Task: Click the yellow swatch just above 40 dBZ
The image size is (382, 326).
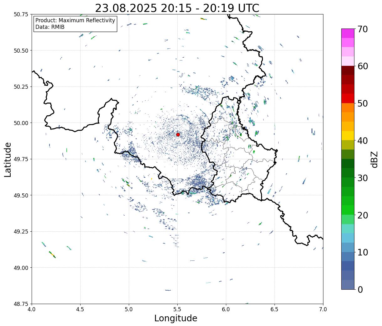Action: (x=348, y=135)
